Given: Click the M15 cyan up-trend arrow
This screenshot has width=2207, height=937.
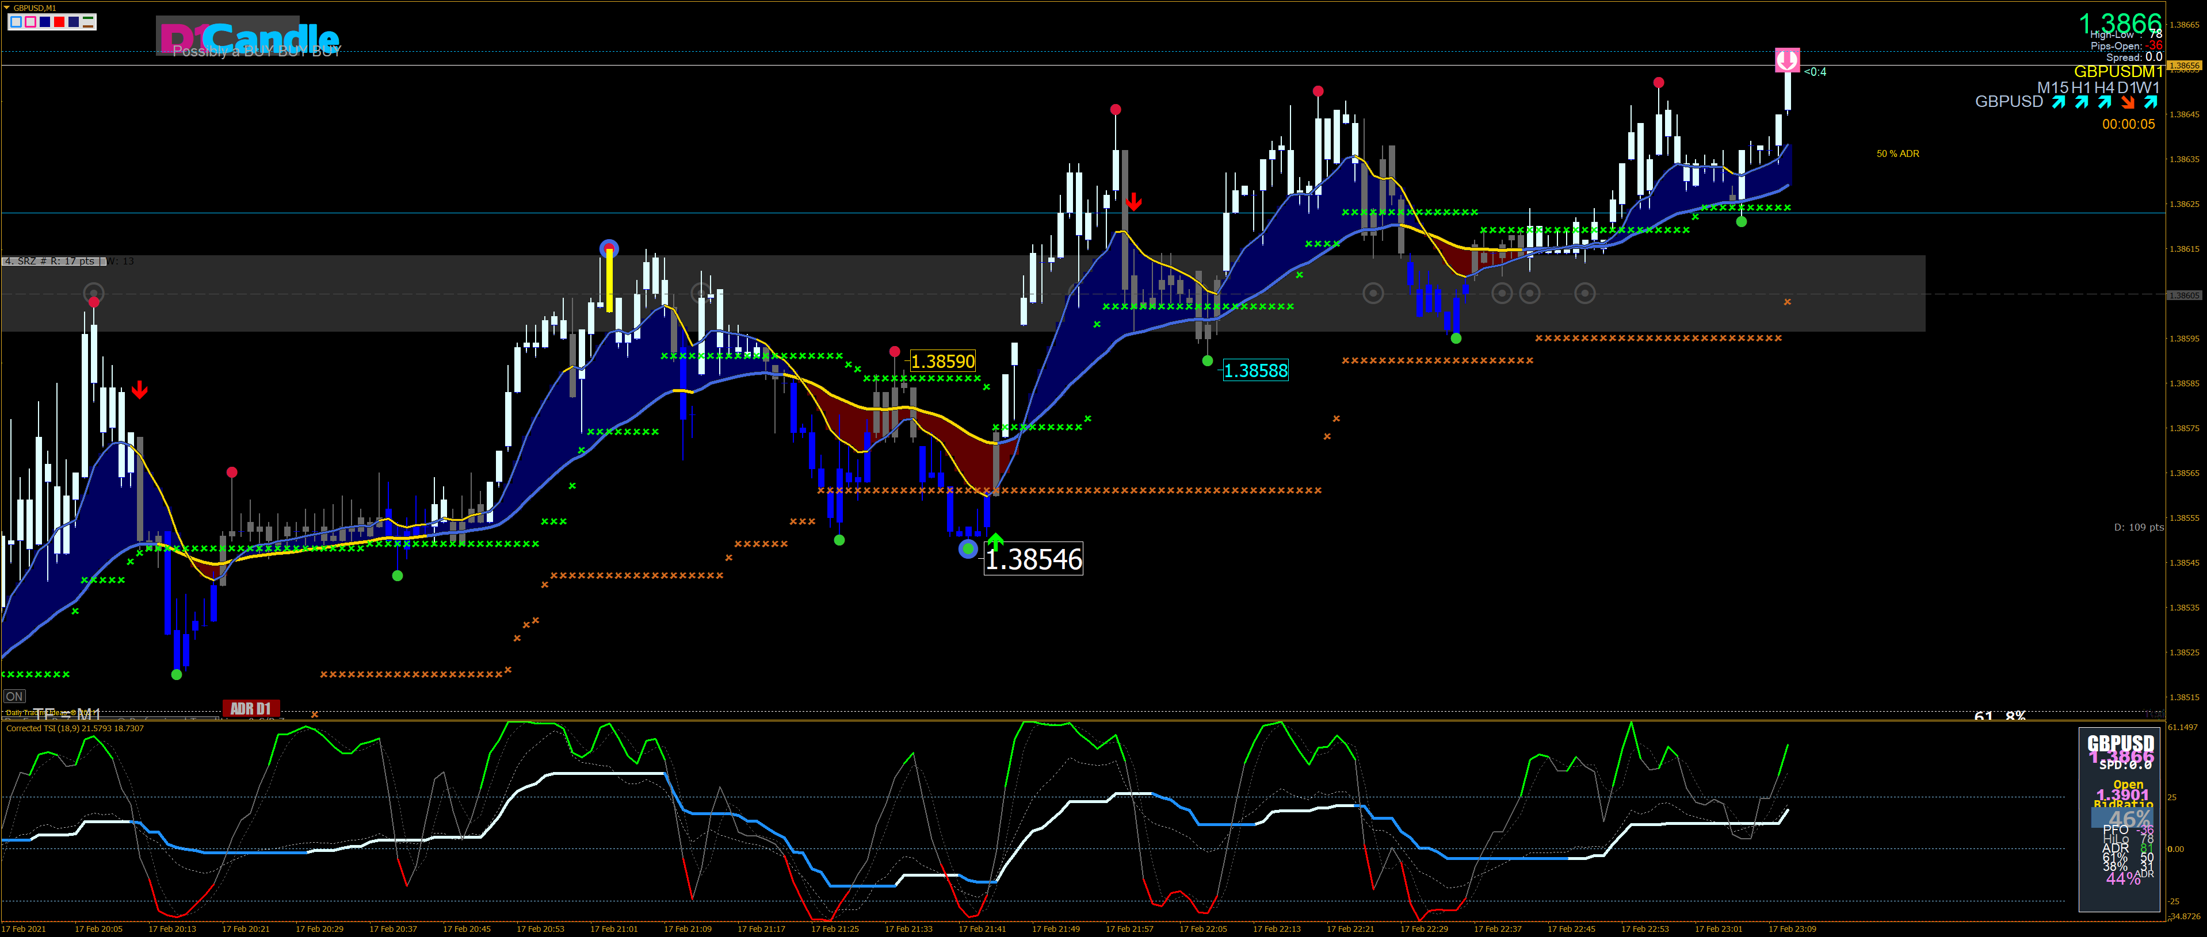Looking at the screenshot, I should tap(2058, 103).
